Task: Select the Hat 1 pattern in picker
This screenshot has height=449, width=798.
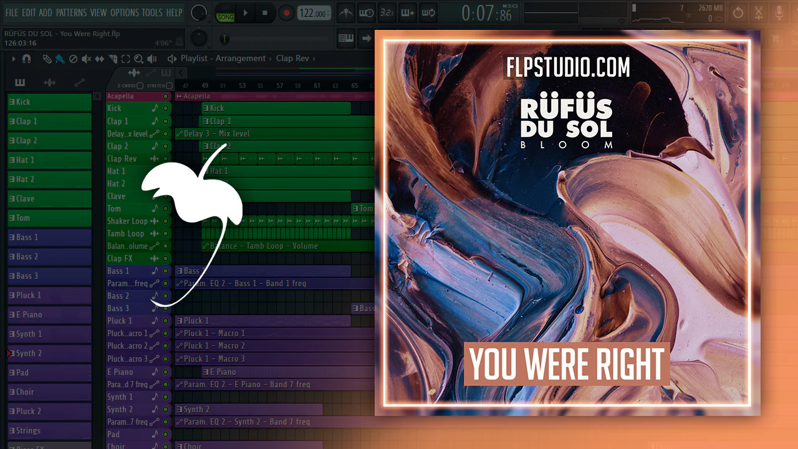Action: (49, 160)
